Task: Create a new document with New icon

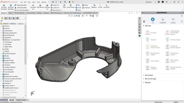Action: click(56, 2)
